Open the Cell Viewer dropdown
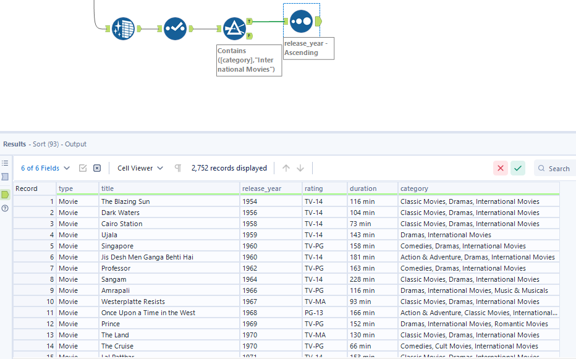The width and height of the screenshot is (576, 359). 140,168
